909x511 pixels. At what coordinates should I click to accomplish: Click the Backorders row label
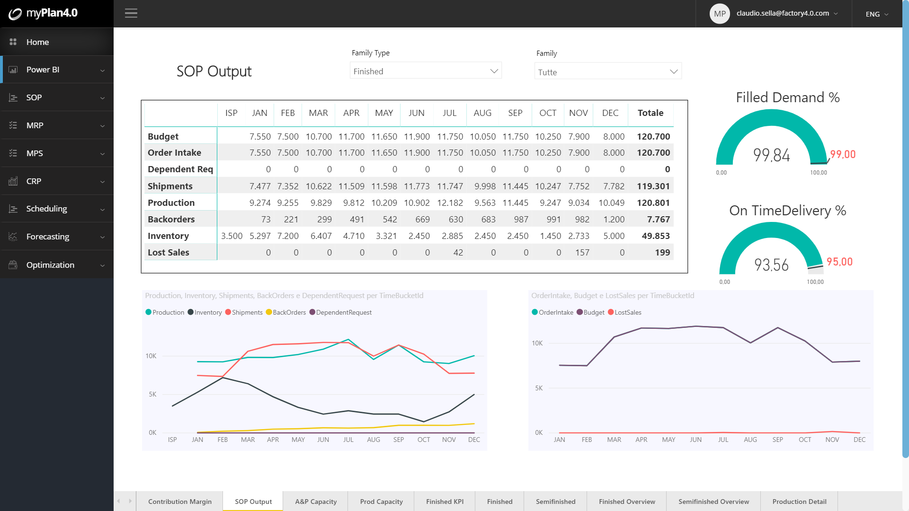[171, 219]
